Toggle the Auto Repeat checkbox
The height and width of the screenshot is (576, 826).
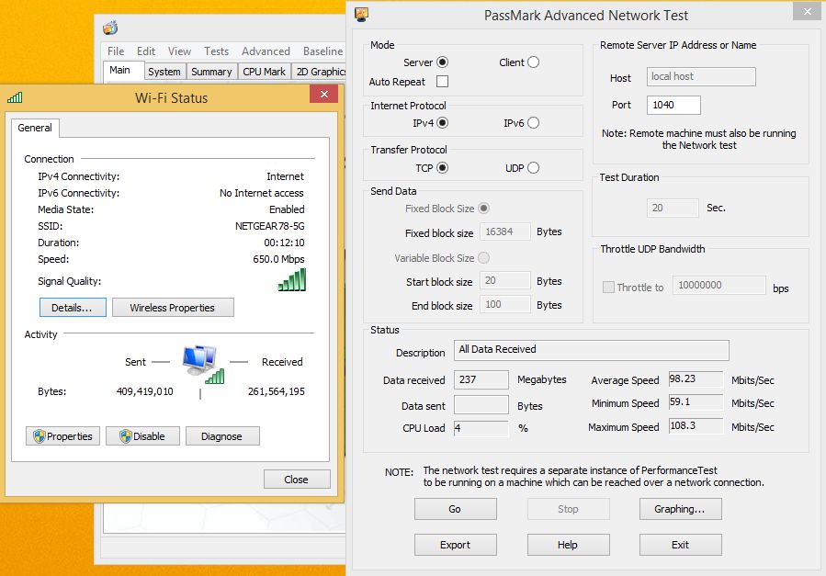click(x=443, y=82)
